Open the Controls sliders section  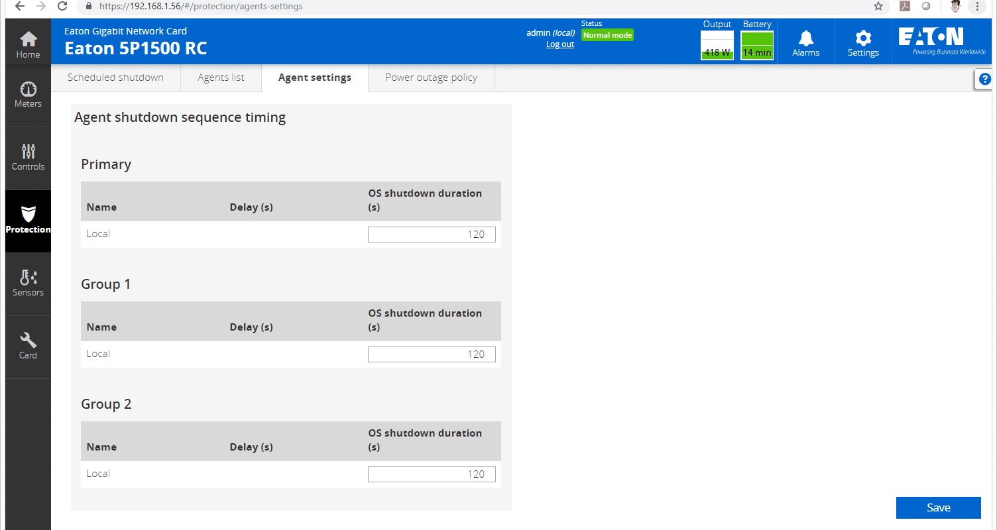(x=28, y=158)
